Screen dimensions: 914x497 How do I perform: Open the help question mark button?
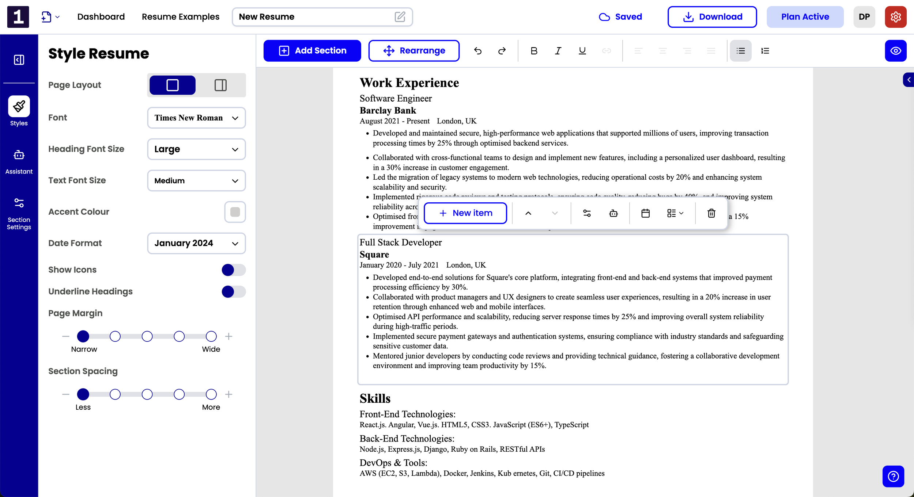[x=893, y=476]
